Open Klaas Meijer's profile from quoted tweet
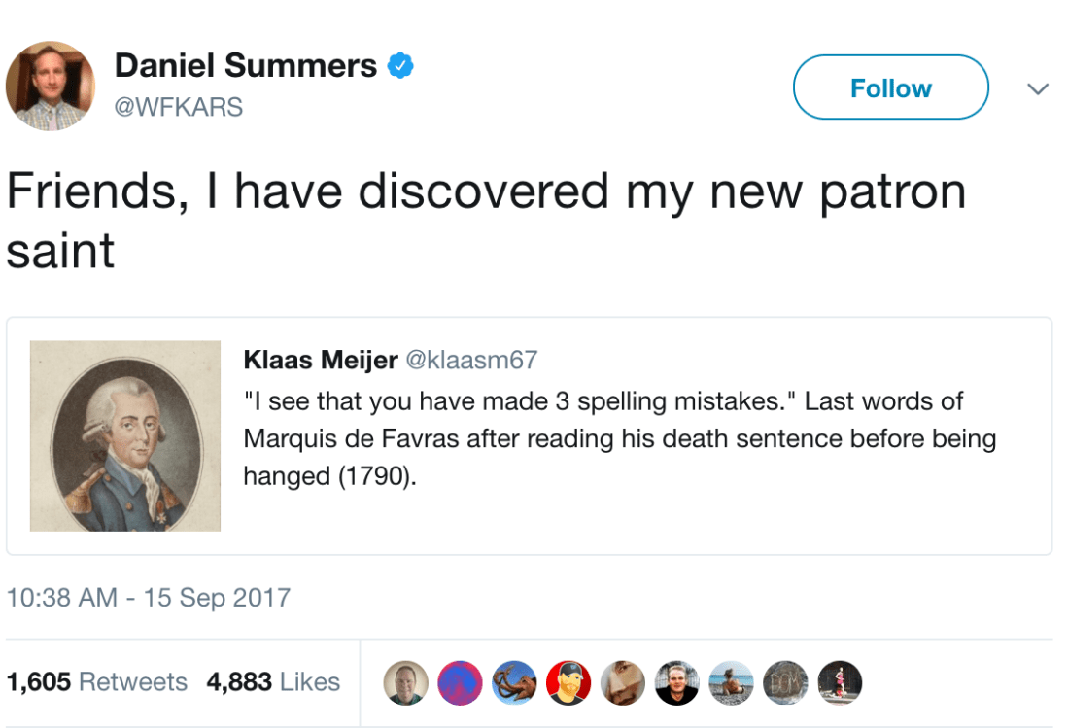This screenshot has height=728, width=1068. coord(320,361)
